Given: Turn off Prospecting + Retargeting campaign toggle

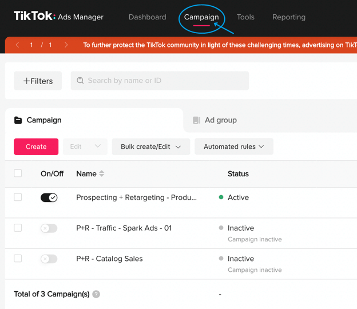Looking at the screenshot, I should click(x=49, y=197).
